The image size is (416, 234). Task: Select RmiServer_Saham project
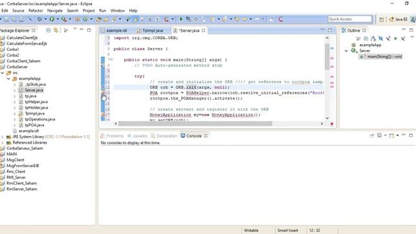[21, 189]
